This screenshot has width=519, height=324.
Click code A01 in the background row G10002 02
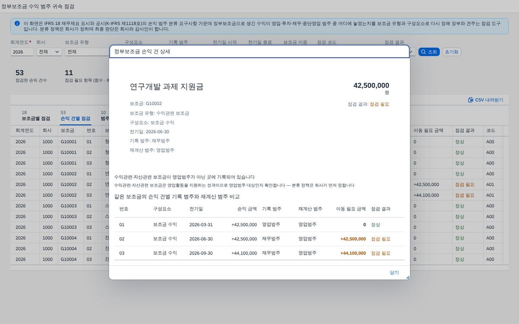490,184
